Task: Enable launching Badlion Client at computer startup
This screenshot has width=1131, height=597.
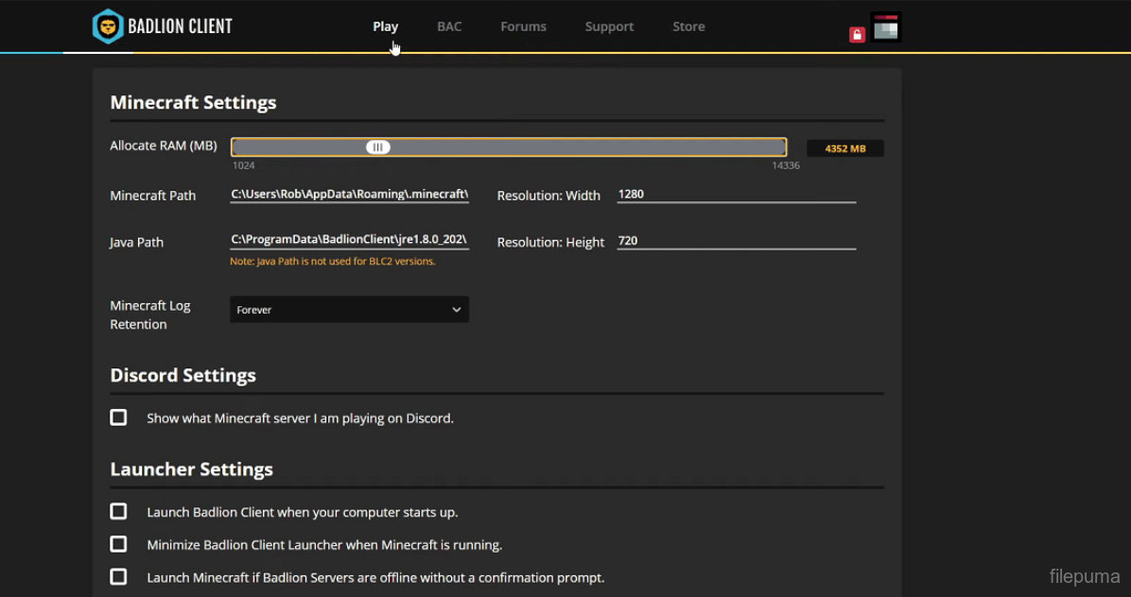Action: 118,511
